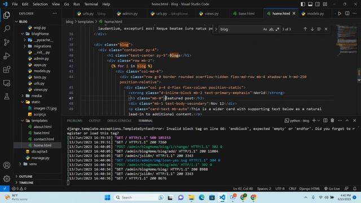
Task: Toggle primary side bar layout button
Action: tap(303, 4)
